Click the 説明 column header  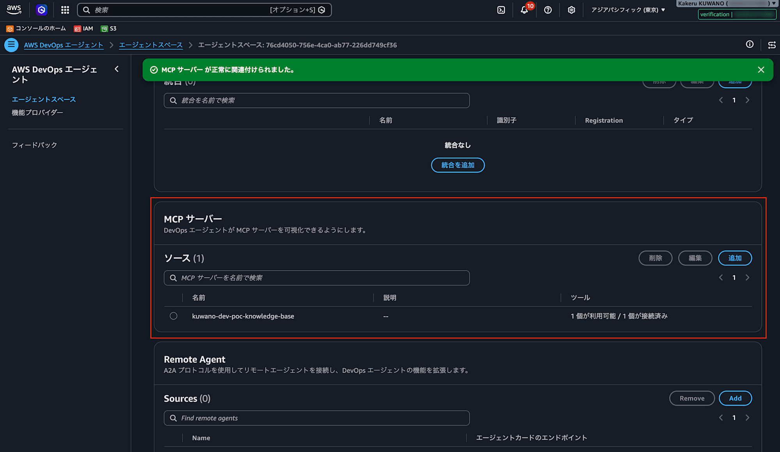coord(390,298)
